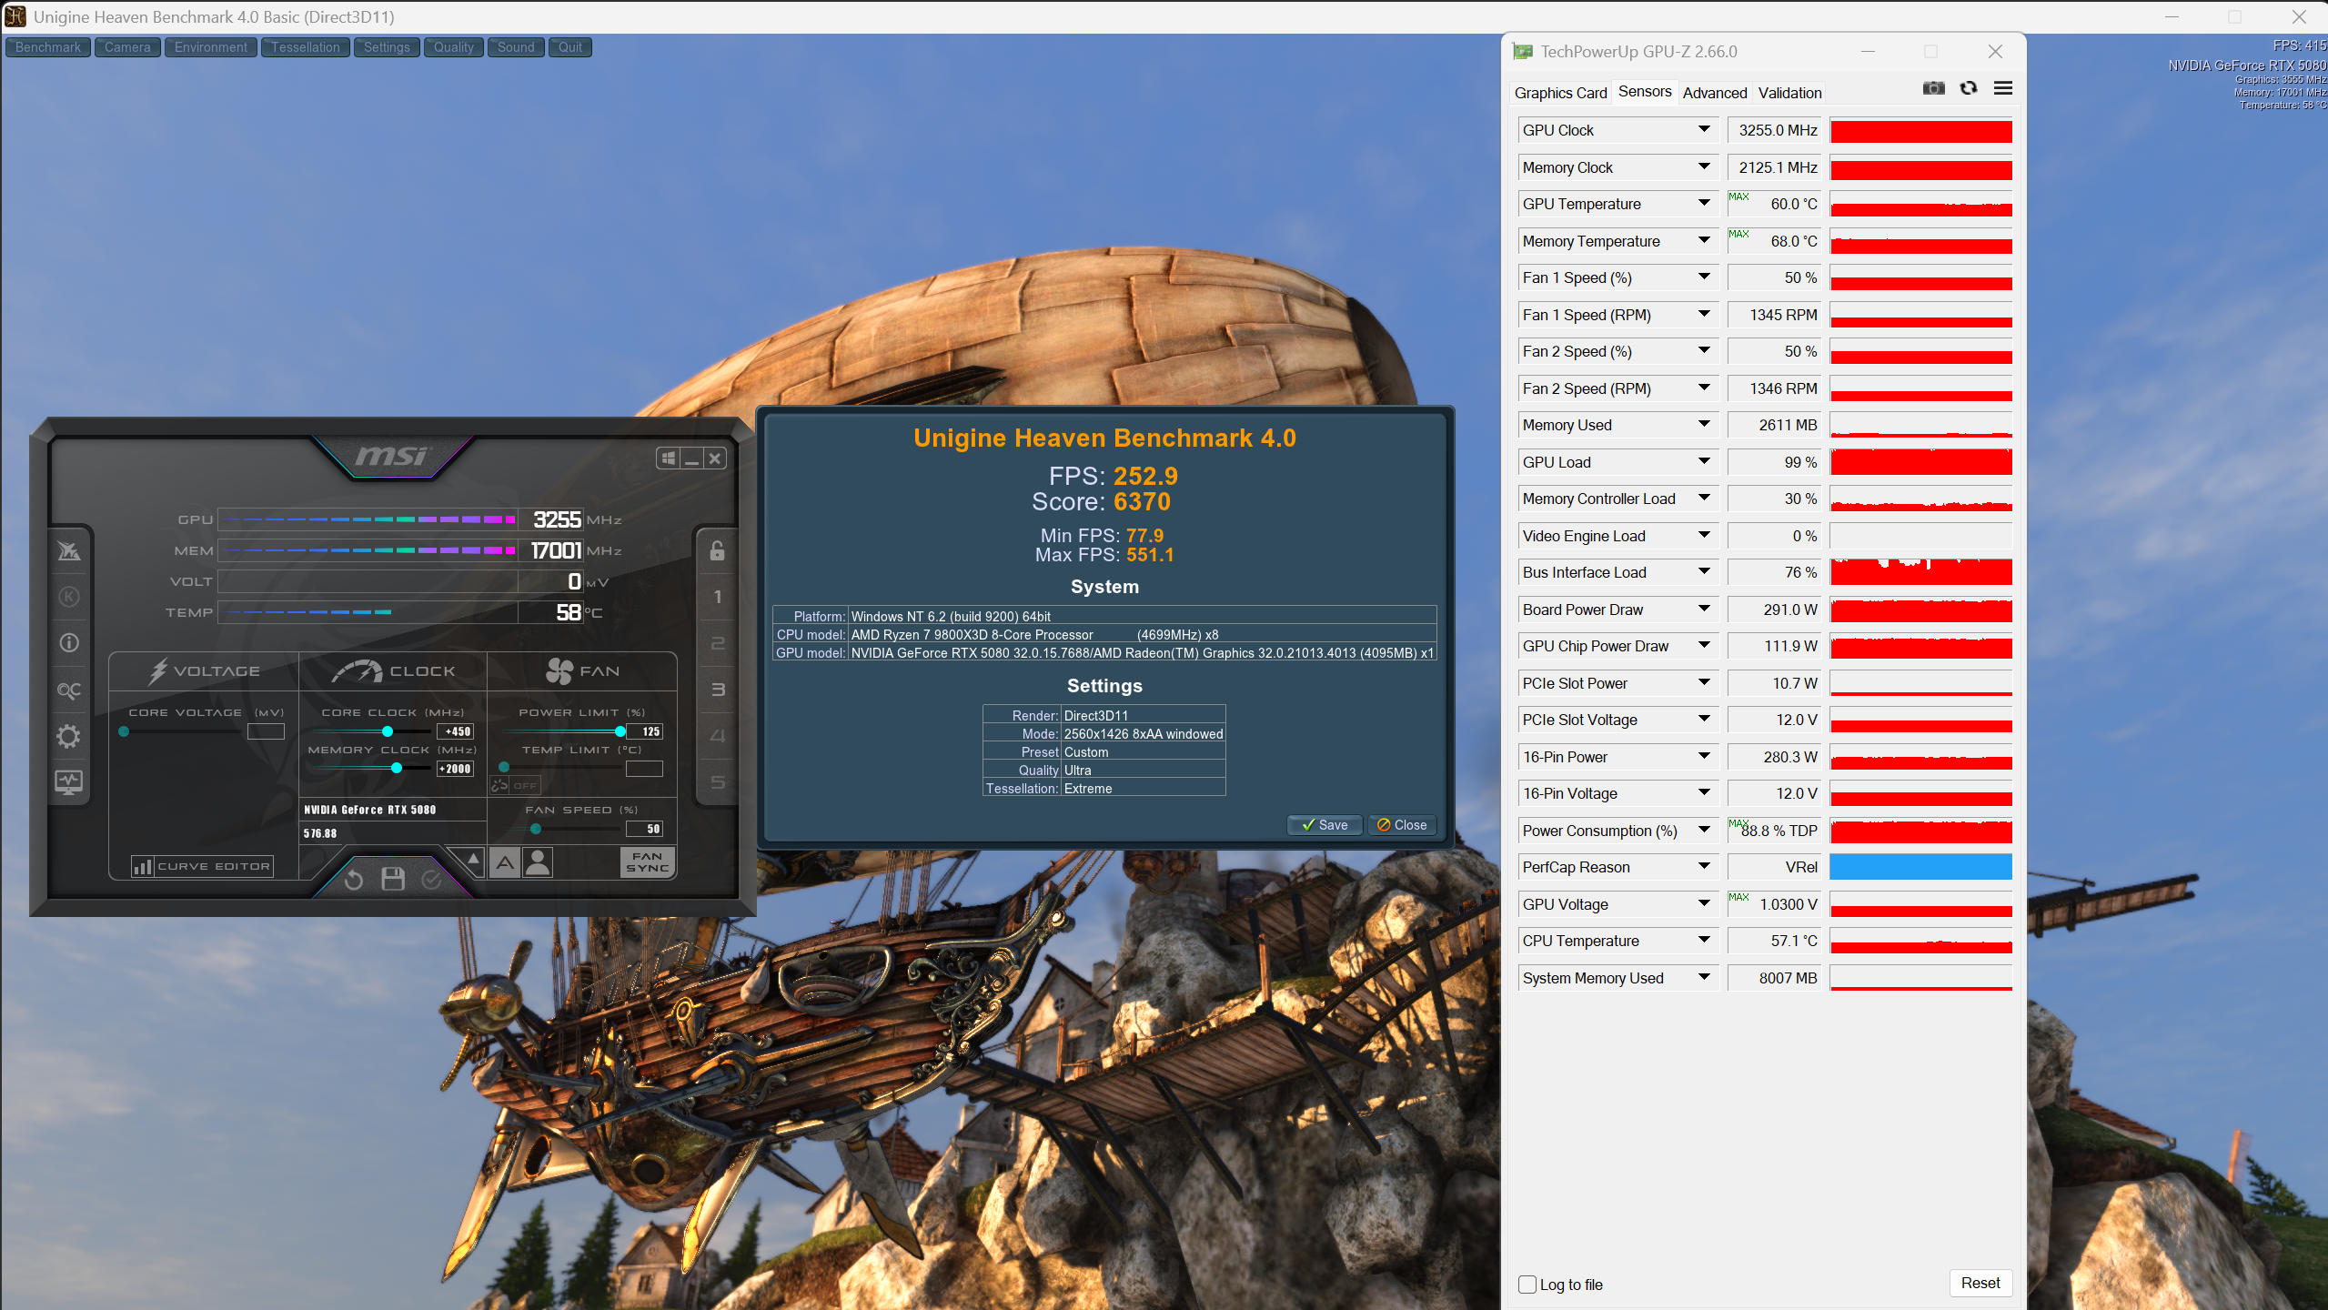2328x1310 pixels.
Task: Enable user-defined fan curve icon
Action: [539, 862]
